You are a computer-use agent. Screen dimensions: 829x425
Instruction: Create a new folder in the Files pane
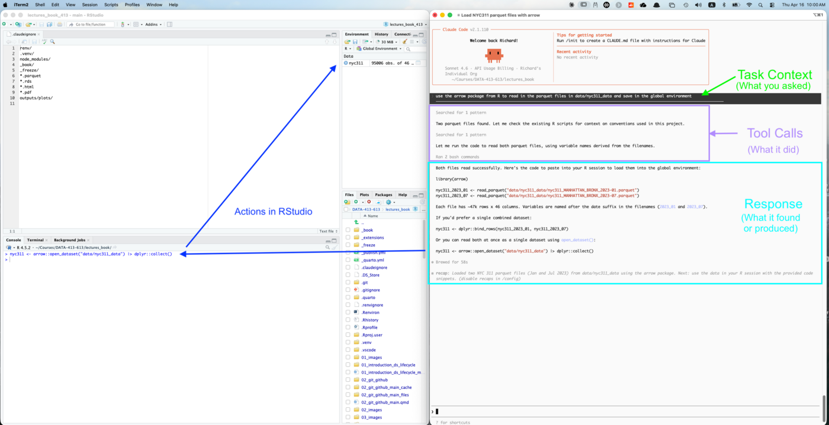347,202
